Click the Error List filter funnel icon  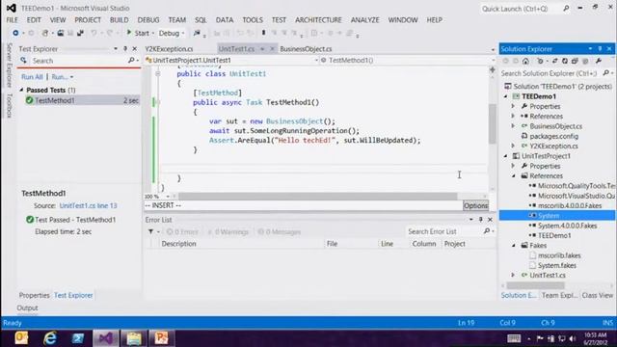coord(150,231)
